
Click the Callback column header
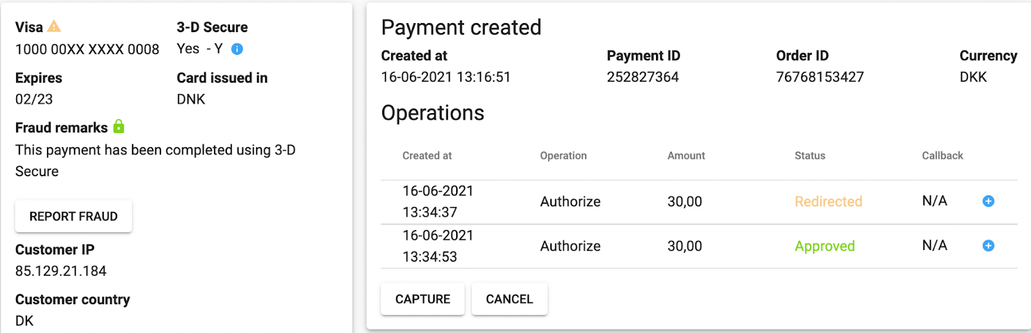(942, 156)
